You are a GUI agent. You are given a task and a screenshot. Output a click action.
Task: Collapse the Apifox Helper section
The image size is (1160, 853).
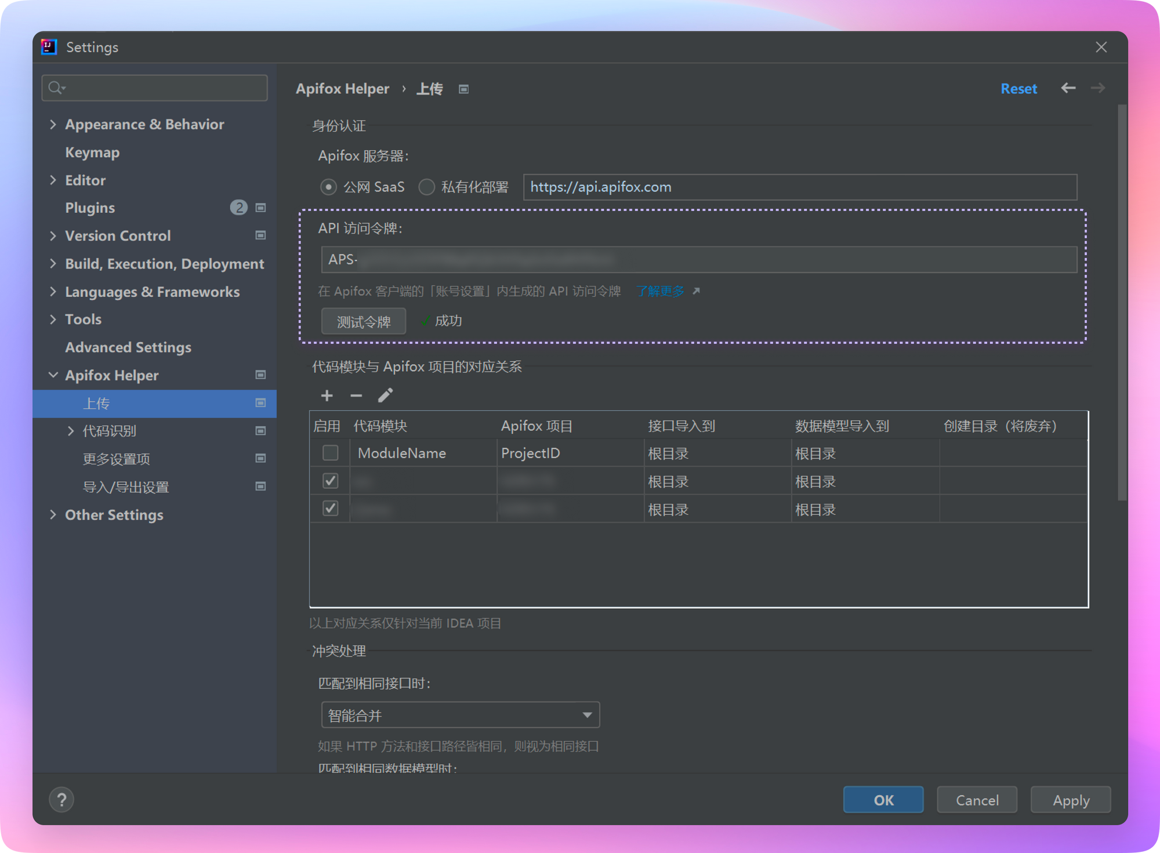click(x=53, y=375)
